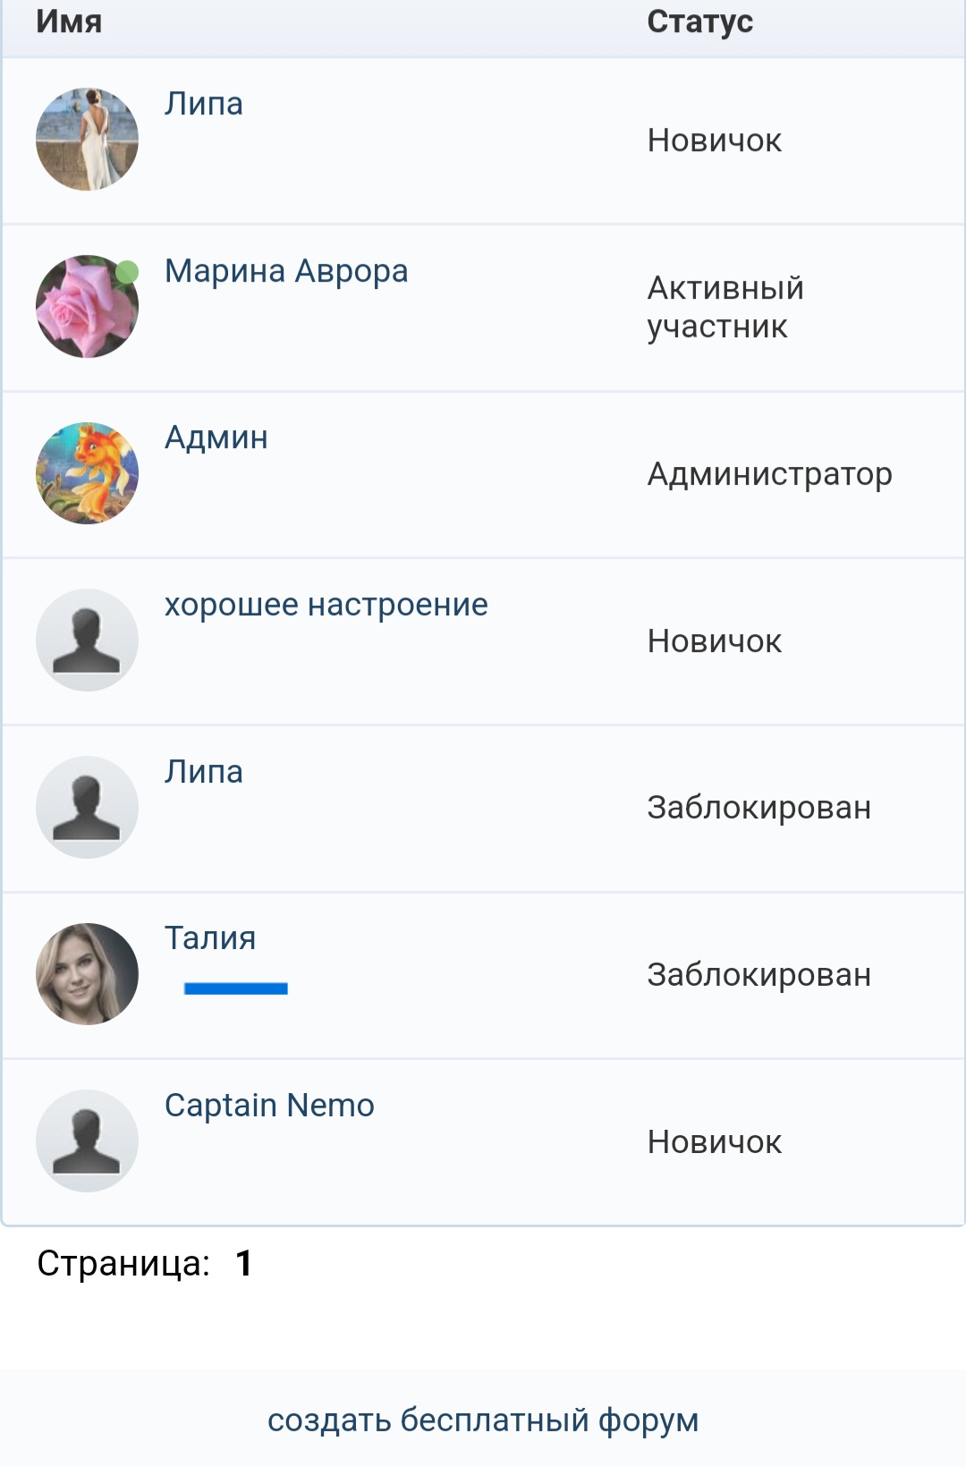The width and height of the screenshot is (966, 1467).
Task: Open Captain Nemo profile link
Action: (x=269, y=1106)
